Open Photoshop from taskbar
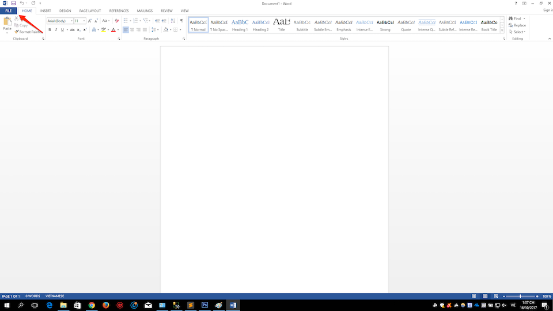This screenshot has width=553, height=311. click(204, 305)
